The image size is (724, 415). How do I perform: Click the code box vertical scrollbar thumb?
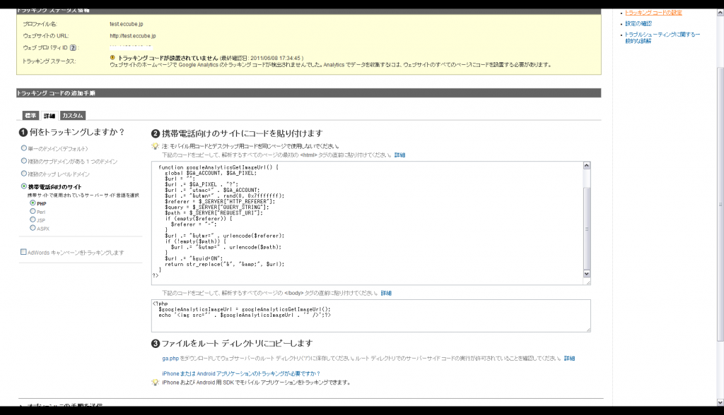[x=586, y=228]
